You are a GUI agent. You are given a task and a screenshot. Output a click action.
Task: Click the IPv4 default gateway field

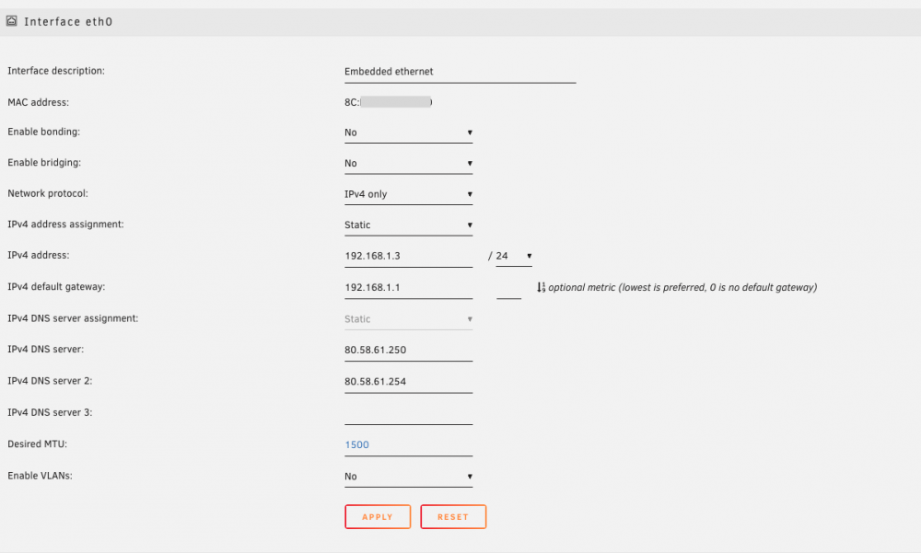[408, 288]
